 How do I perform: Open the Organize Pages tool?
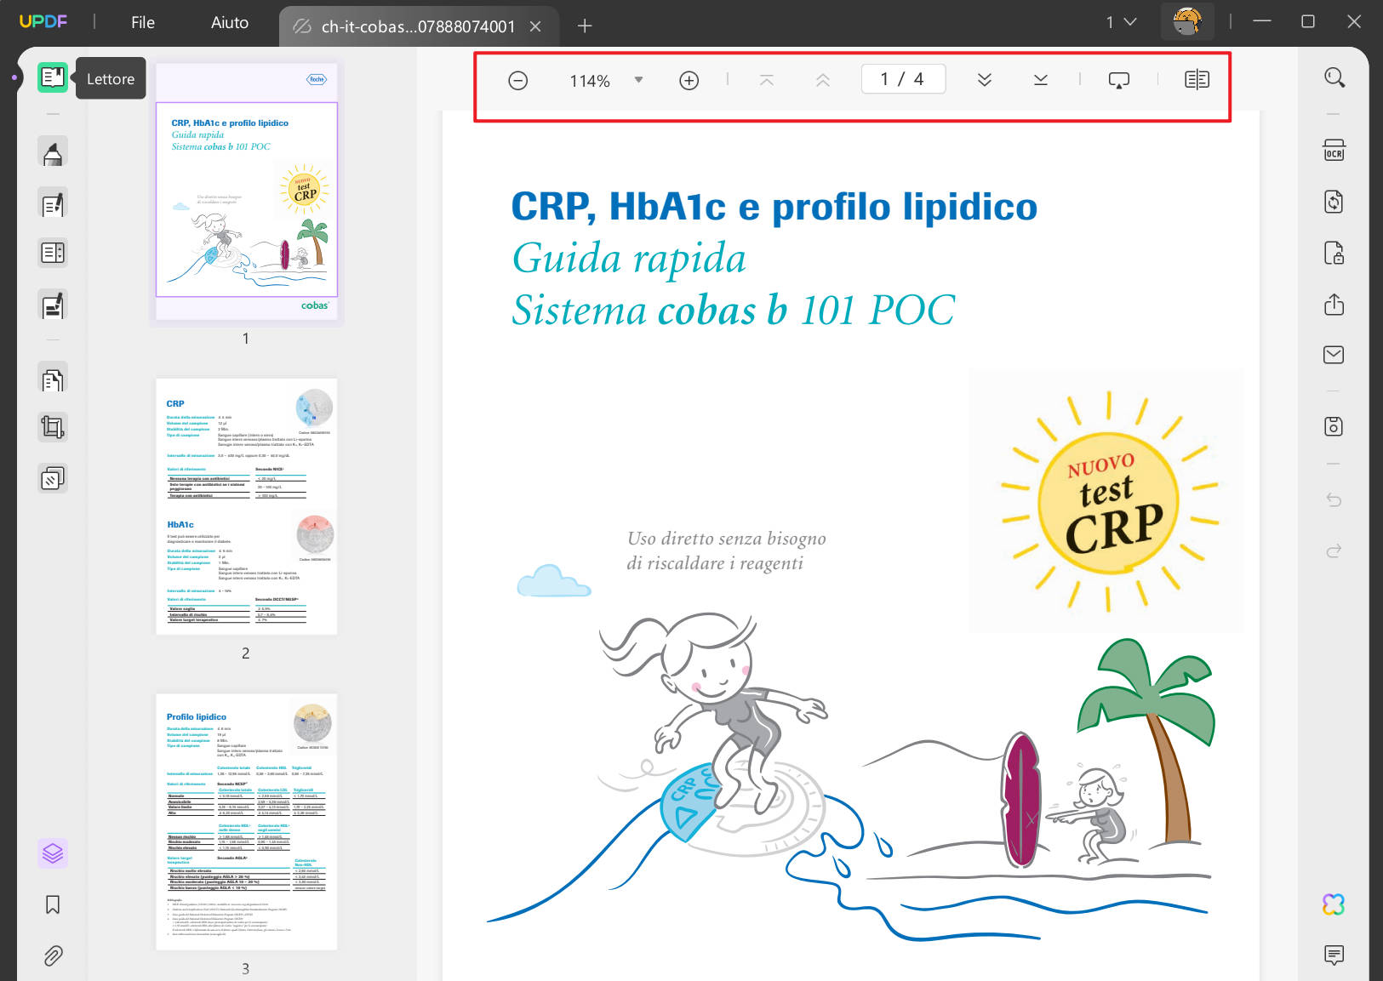click(53, 379)
